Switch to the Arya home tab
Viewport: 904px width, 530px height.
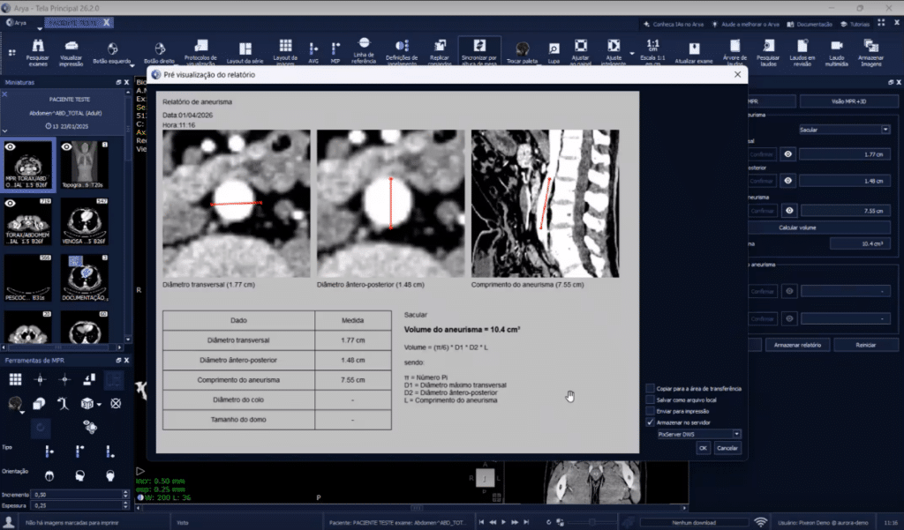pyautogui.click(x=17, y=22)
